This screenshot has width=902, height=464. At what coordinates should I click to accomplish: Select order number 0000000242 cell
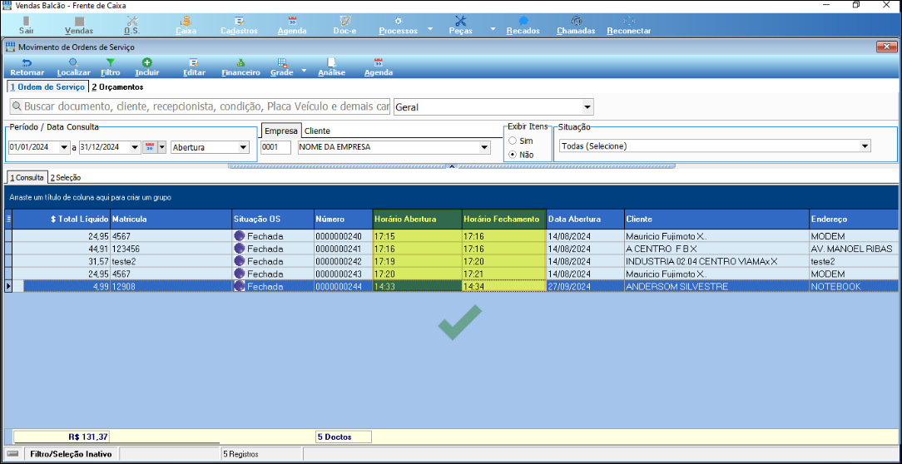[x=343, y=261]
